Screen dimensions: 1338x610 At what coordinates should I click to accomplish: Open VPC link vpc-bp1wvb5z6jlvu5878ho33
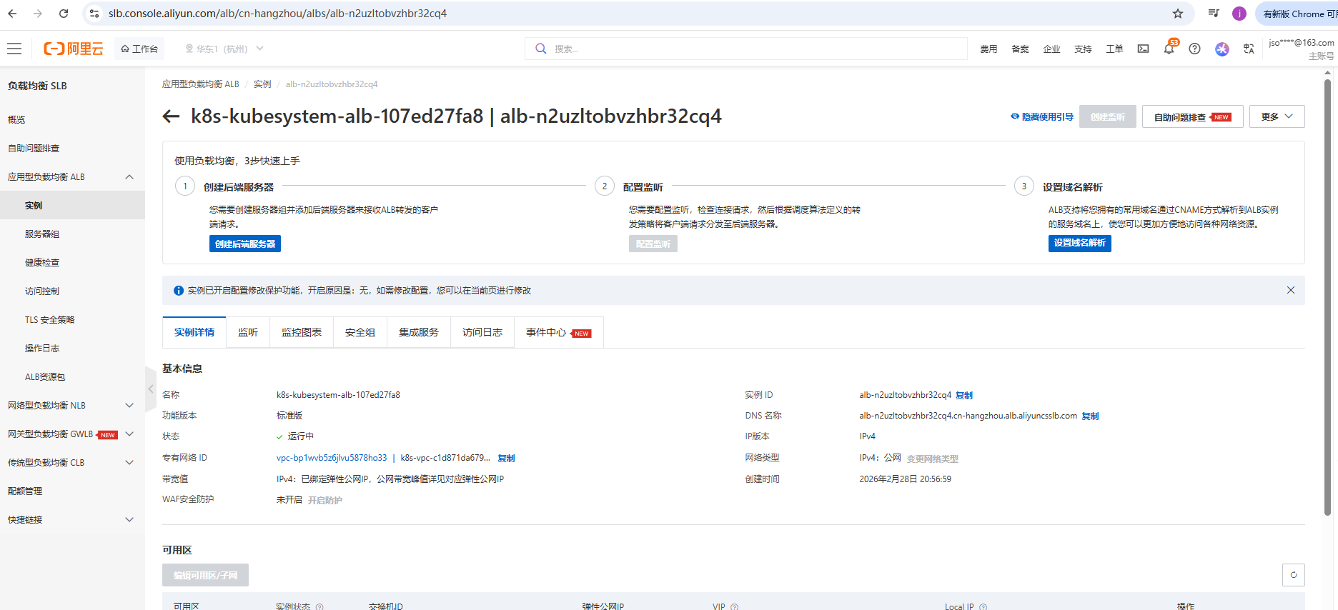[x=332, y=458]
